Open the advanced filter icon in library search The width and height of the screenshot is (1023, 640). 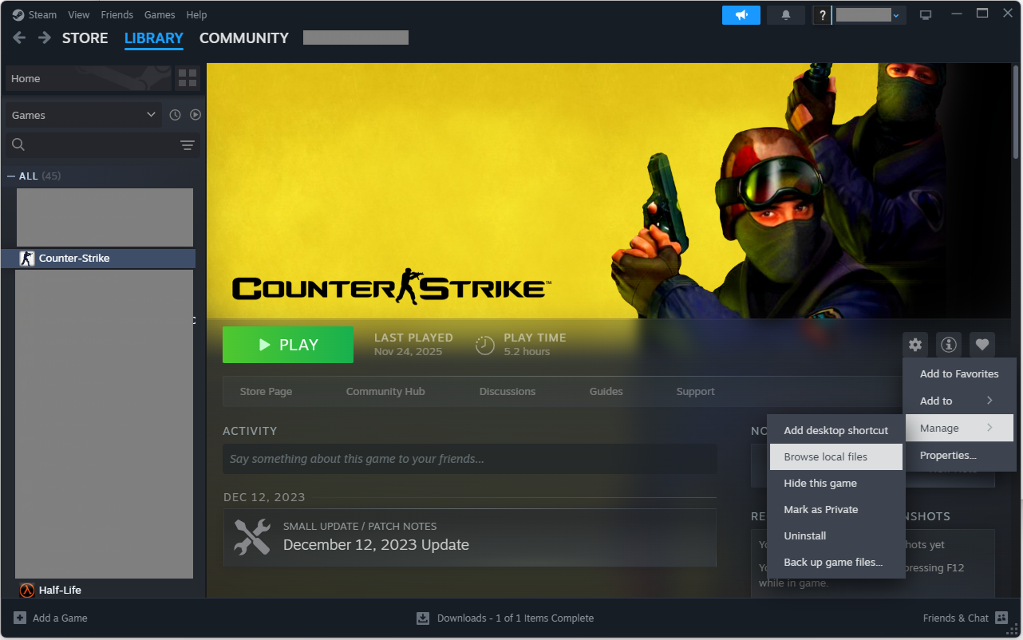(x=188, y=145)
